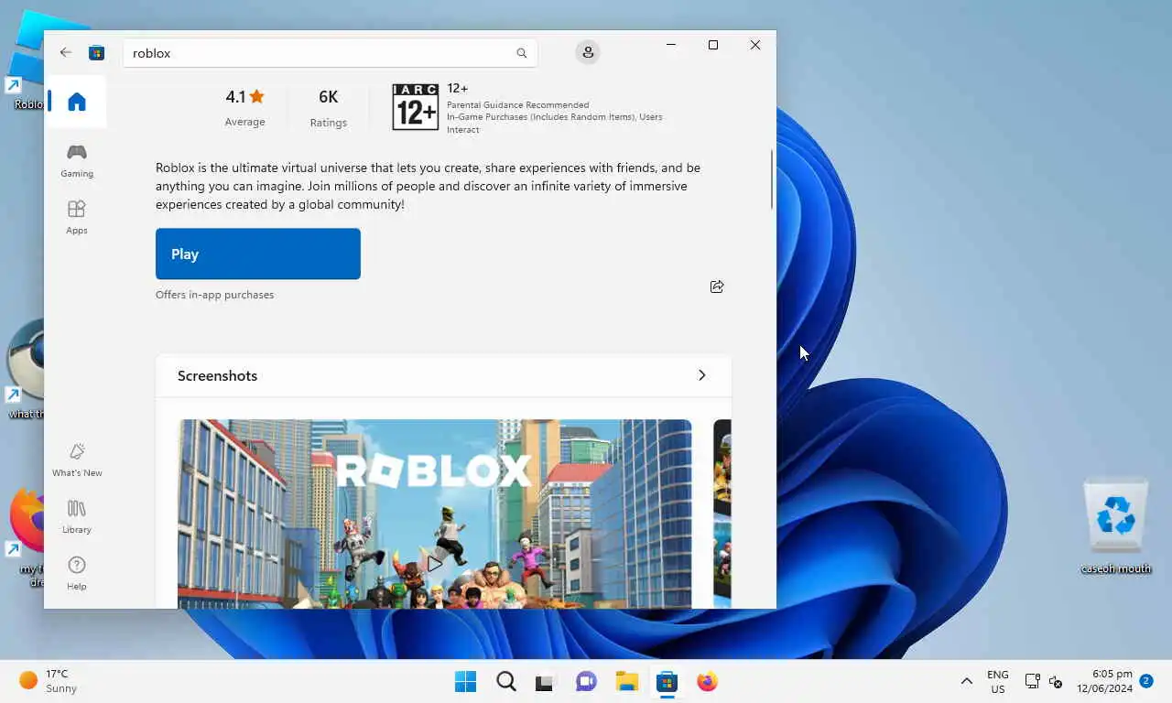The width and height of the screenshot is (1172, 703).
Task: Open the notification badge showing 2
Action: click(1146, 681)
